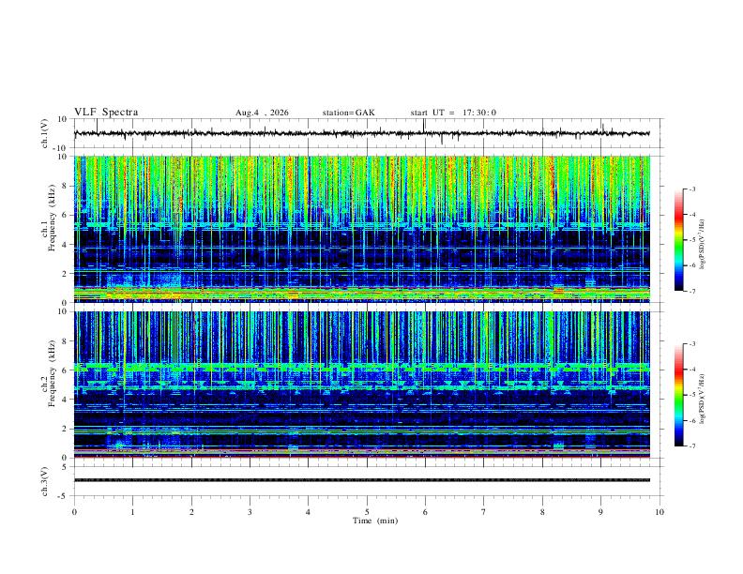Click the "Time (min)" axis label
Viewport: 743px width, 574px height.
point(375,521)
